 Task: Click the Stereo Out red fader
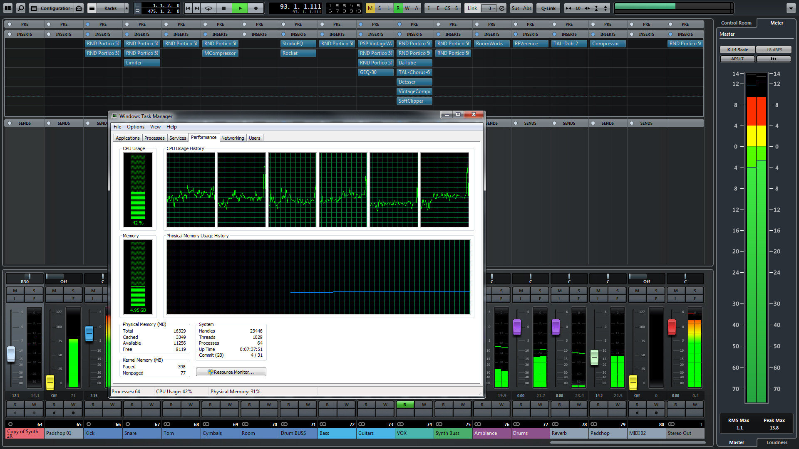[671, 326]
